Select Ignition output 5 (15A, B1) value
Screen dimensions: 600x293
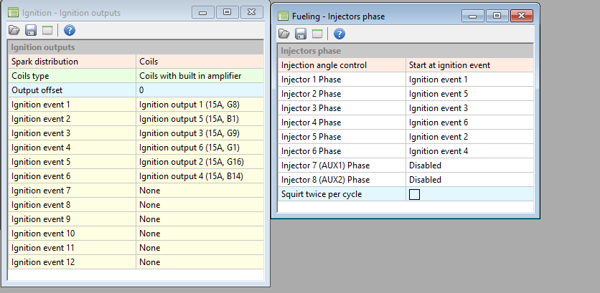point(200,119)
